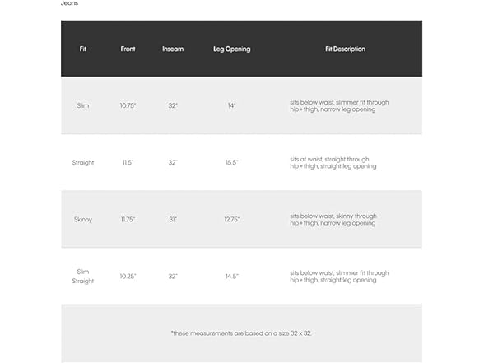Select the Straight fit description text
Image resolution: width=484 pixels, height=363 pixels.
pyautogui.click(x=333, y=163)
